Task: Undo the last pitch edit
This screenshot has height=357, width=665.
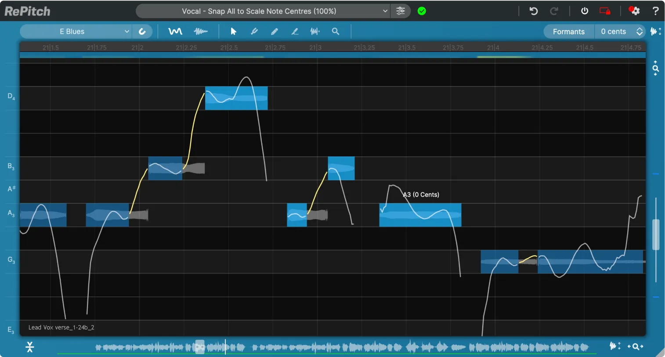Action: point(533,11)
